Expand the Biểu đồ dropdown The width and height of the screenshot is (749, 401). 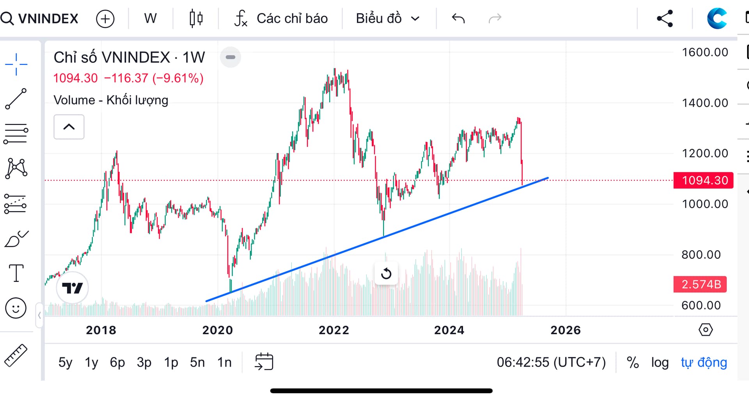click(387, 18)
